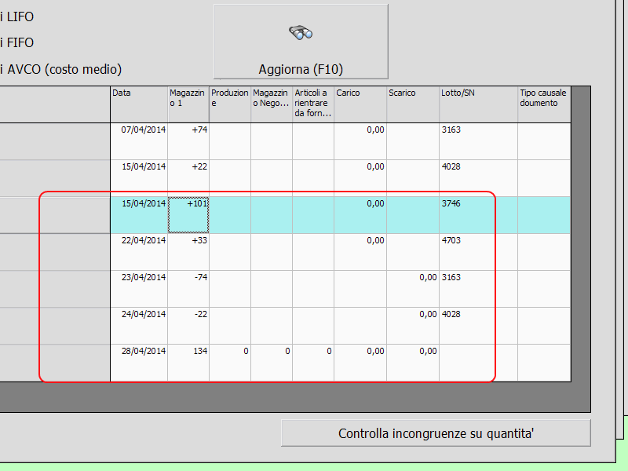Click the Scarico column header

[x=413, y=104]
